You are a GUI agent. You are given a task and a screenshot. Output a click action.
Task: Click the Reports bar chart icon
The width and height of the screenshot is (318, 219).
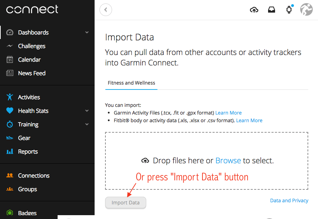pos(10,151)
